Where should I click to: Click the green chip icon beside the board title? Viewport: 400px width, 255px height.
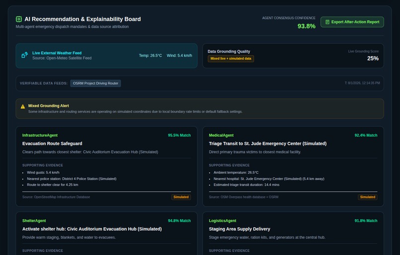[19, 19]
